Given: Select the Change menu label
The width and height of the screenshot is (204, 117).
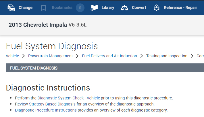Looking at the screenshot, I should pos(26,8).
